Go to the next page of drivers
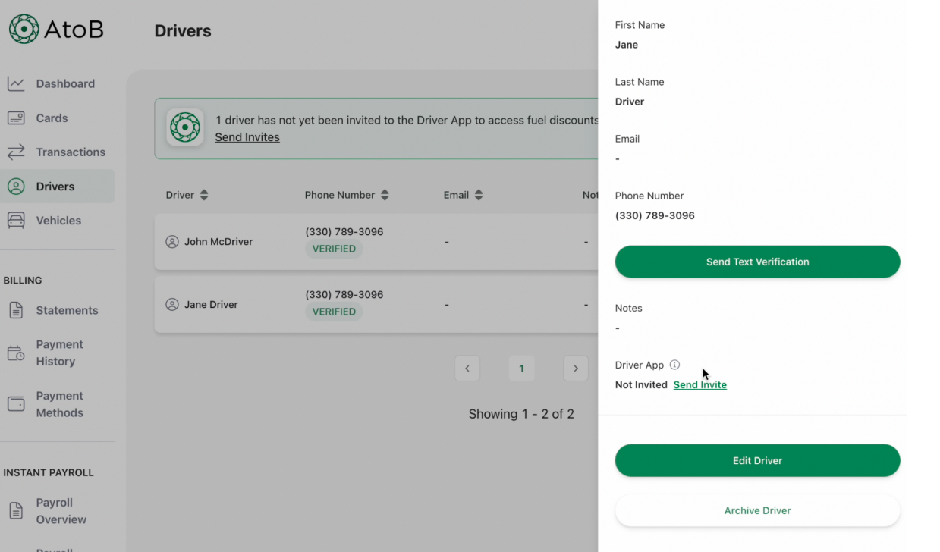Viewport: 940px width, 552px height. click(x=576, y=368)
